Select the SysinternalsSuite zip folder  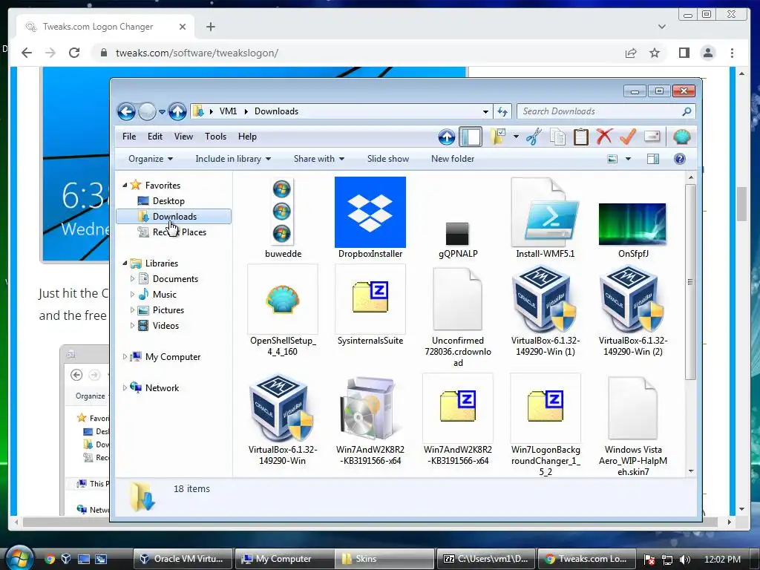370,305
